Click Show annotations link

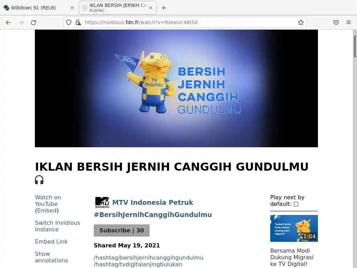coord(52,257)
